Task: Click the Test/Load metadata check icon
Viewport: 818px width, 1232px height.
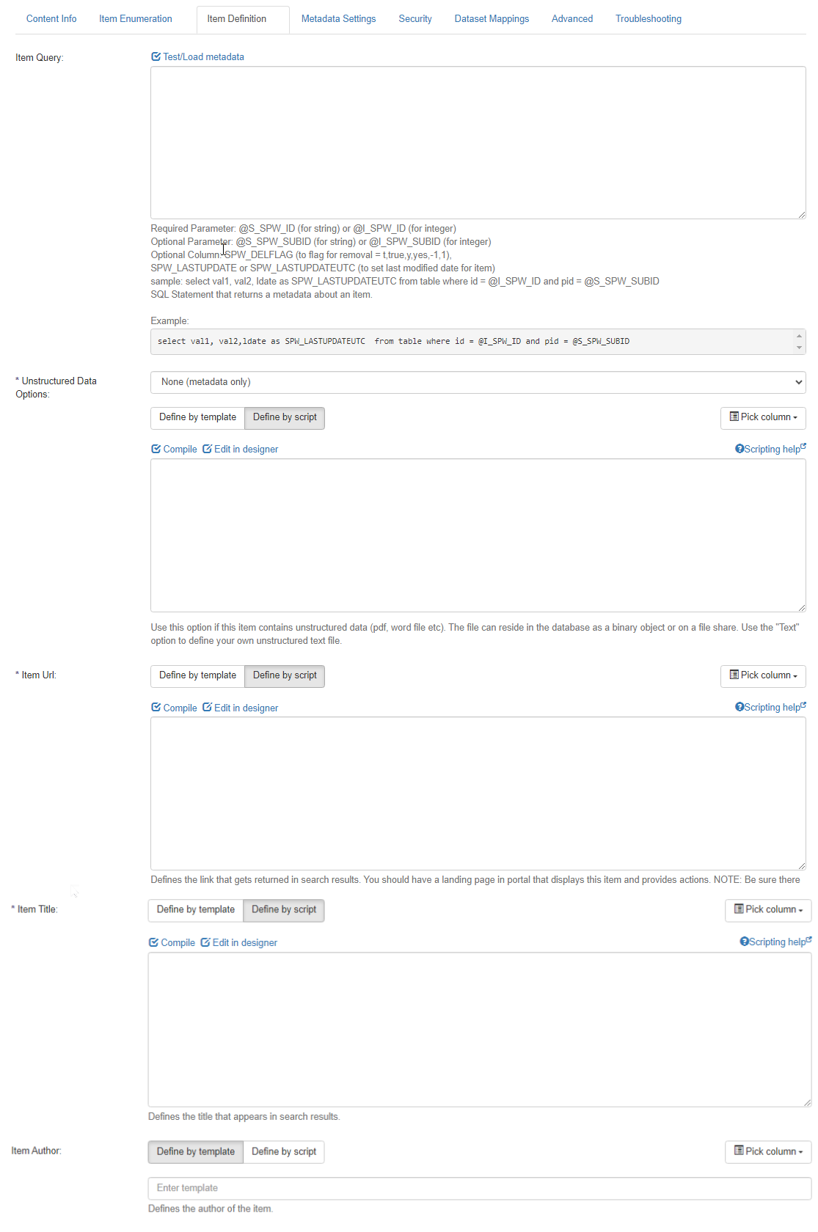Action: click(x=156, y=56)
